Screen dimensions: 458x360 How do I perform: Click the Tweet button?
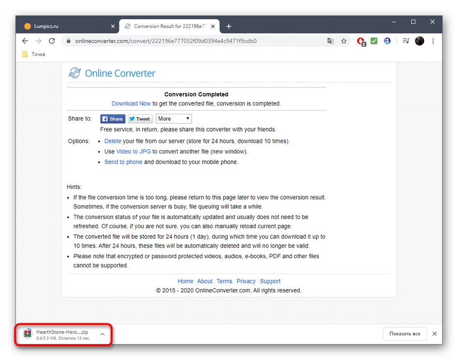(140, 118)
